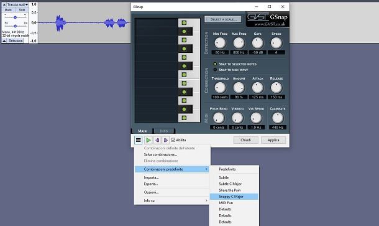Mute the audio track

click(8, 10)
